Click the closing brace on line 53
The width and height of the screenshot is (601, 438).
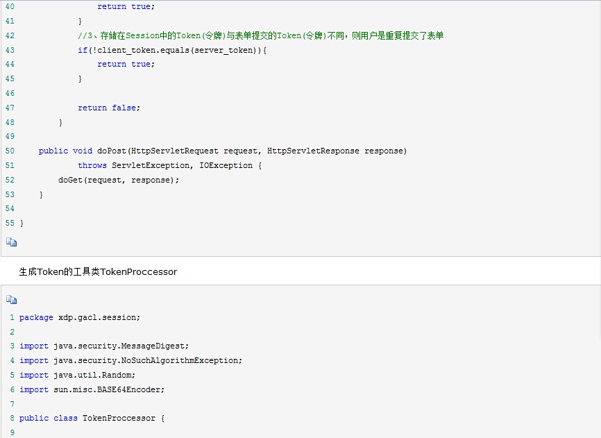pyautogui.click(x=41, y=194)
